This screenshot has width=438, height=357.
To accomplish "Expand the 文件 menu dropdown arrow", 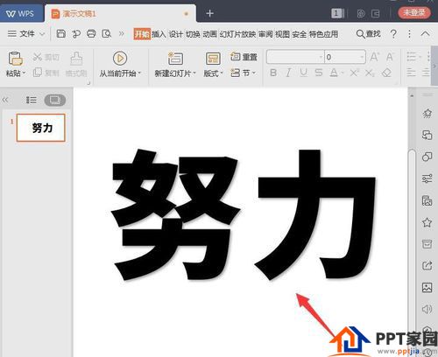I will point(42,34).
